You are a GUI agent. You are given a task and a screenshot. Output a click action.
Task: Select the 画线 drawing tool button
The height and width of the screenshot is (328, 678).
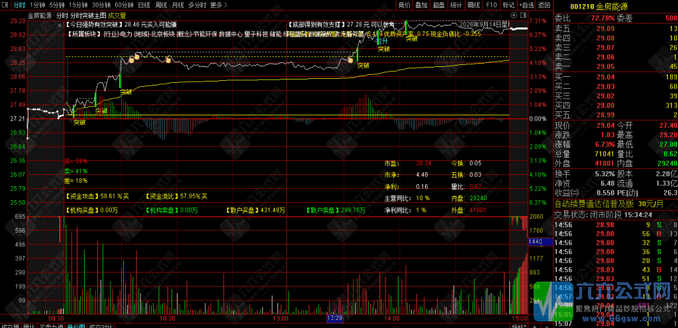[x=473, y=5]
